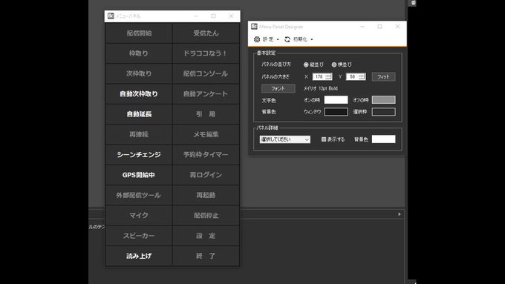Pick the オンの時 text color swatch
This screenshot has height=284, width=505.
click(336, 99)
